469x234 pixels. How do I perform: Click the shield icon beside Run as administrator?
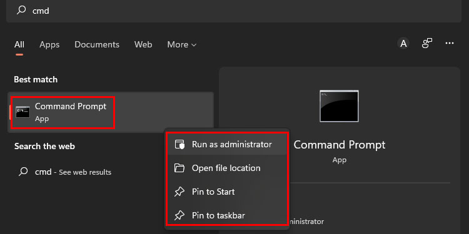[x=179, y=145]
